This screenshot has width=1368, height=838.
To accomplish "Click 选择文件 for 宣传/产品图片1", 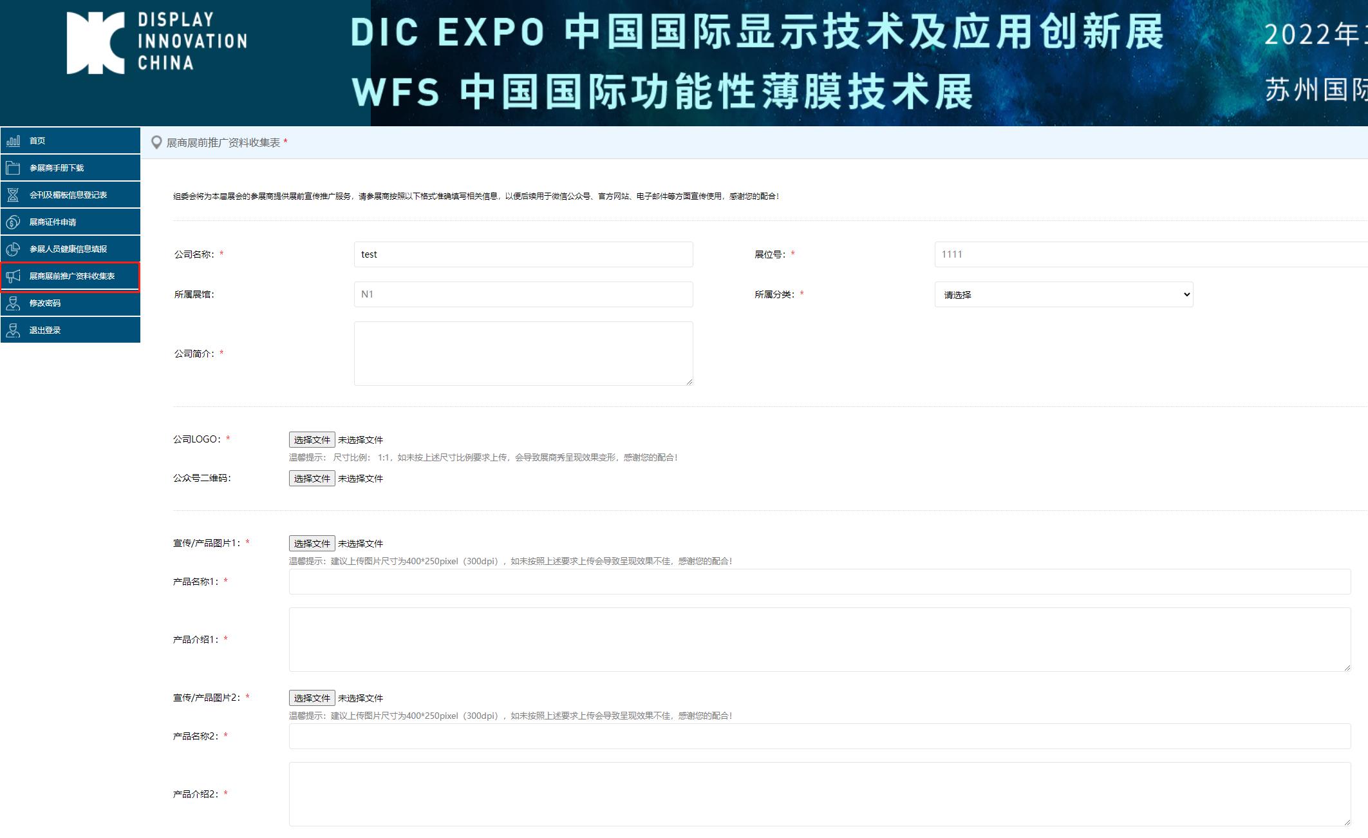I will pos(312,543).
